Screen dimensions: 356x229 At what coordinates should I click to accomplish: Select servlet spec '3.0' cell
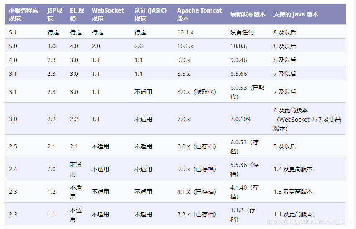point(13,119)
